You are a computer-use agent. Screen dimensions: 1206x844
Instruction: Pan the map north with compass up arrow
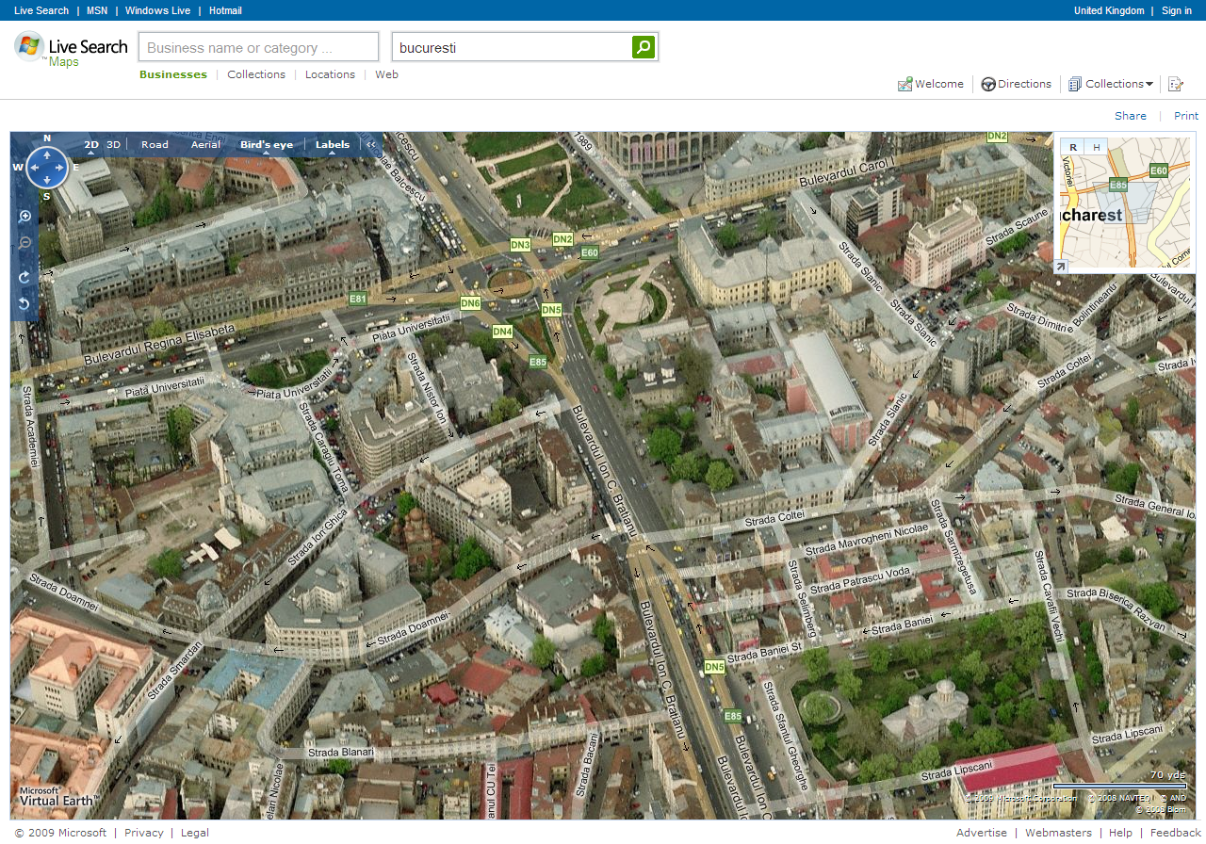click(x=47, y=154)
